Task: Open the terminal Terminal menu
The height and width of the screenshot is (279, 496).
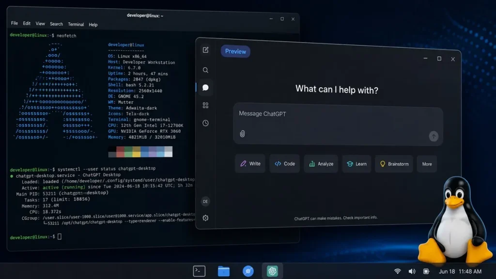Action: 76,24
